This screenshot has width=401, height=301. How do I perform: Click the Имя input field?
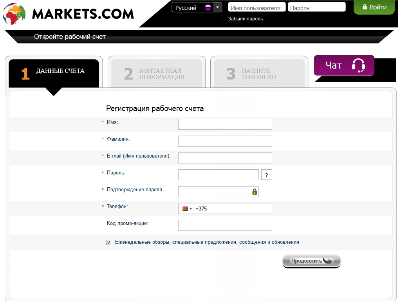point(225,124)
